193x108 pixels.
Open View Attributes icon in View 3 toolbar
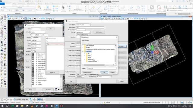click(102, 19)
